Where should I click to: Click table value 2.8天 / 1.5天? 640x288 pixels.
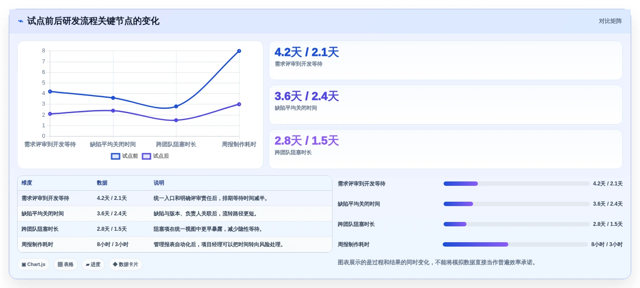tap(112, 229)
